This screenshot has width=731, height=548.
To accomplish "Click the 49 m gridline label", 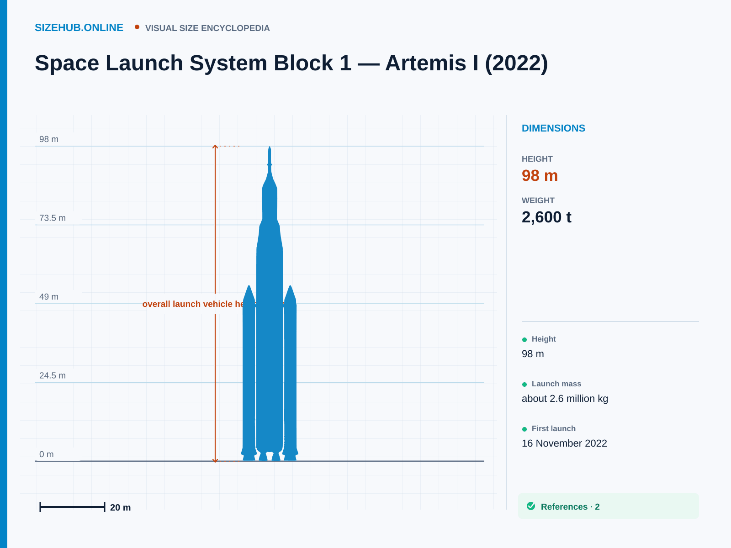I will 49,297.
